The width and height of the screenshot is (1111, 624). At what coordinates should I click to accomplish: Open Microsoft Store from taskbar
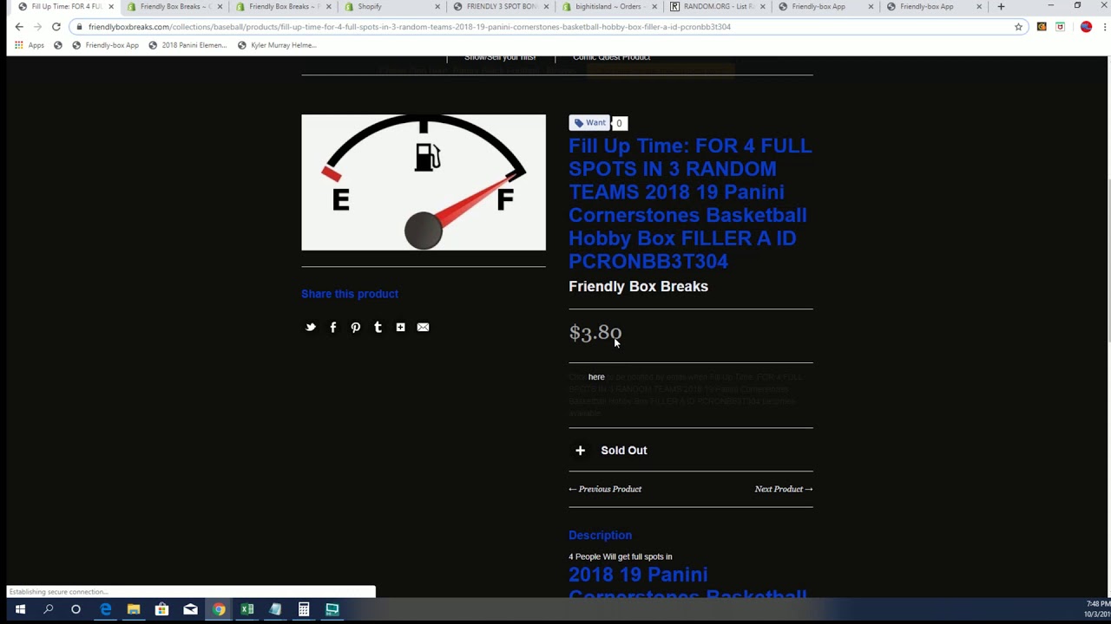point(161,610)
